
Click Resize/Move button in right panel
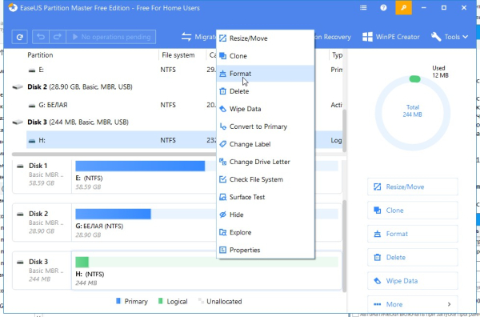(x=412, y=187)
